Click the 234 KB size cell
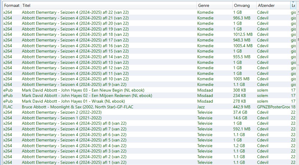This screenshot has width=299, height=165. 239,95
